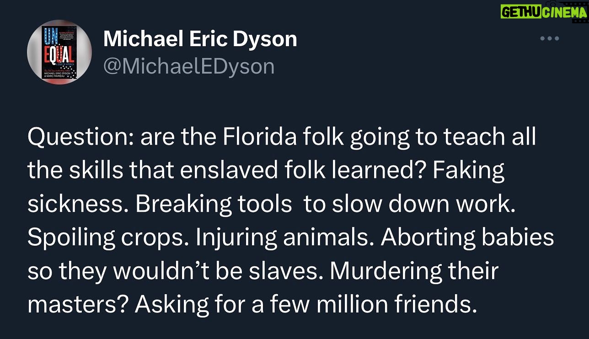Open the @MichaelEDyson handle link
589x339 pixels.
(189, 67)
